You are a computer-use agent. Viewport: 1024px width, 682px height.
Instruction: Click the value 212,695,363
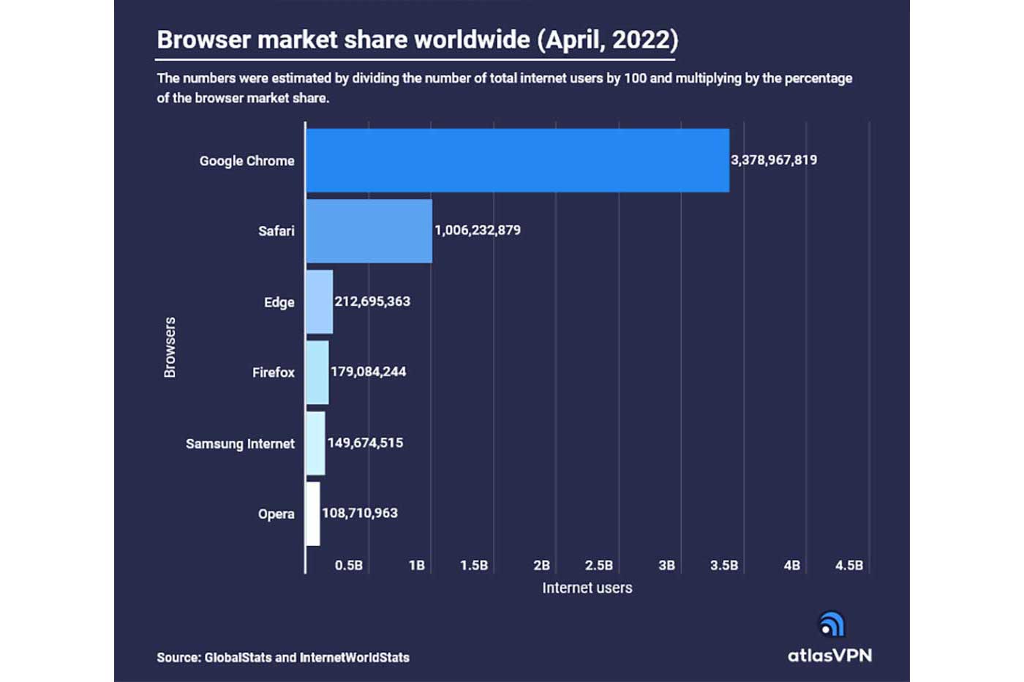[x=372, y=301]
